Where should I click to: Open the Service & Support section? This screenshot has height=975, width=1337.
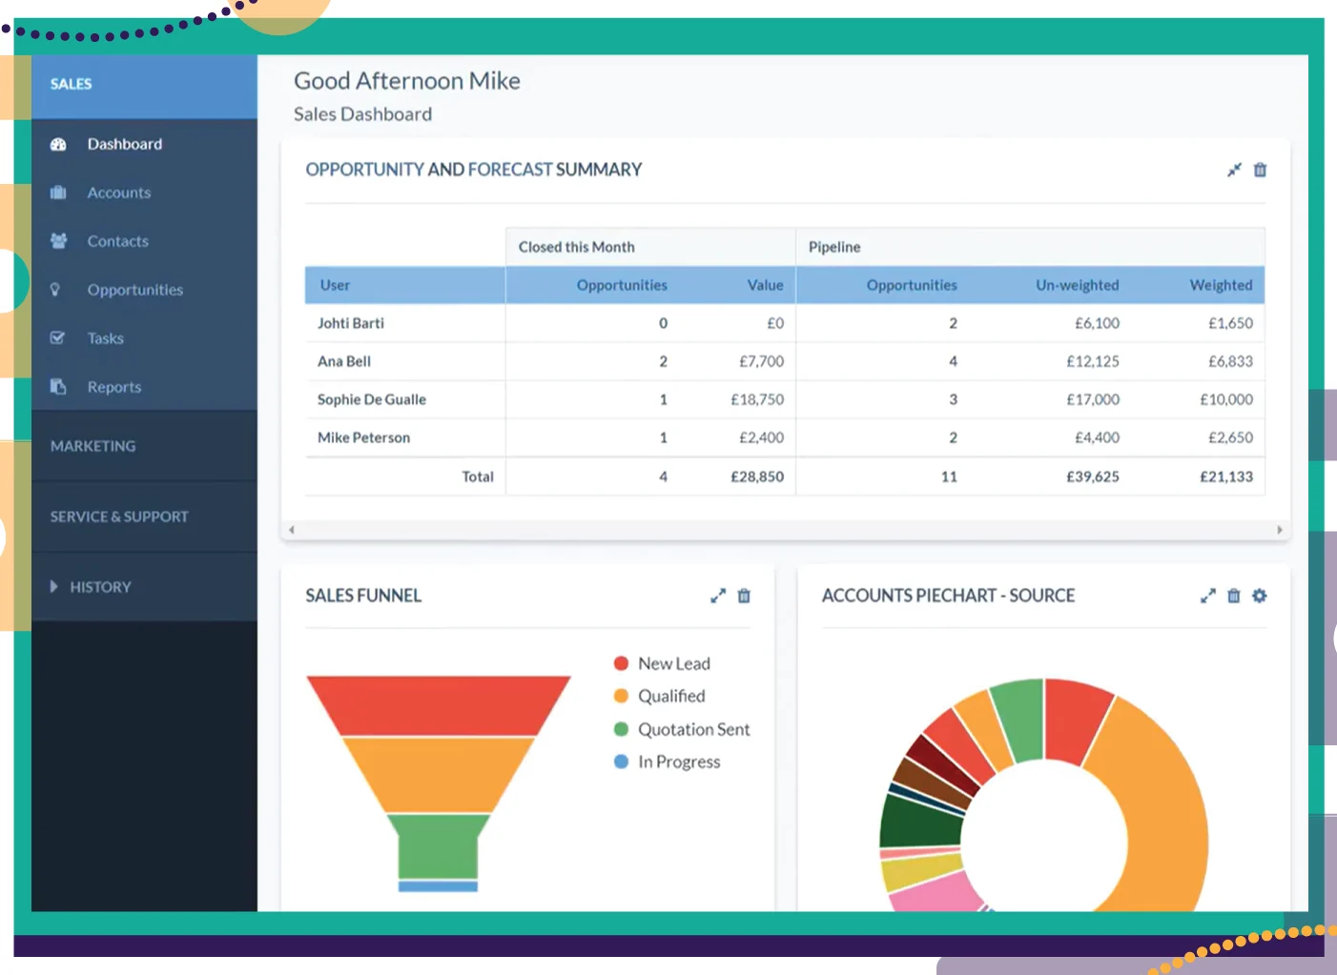pos(118,516)
